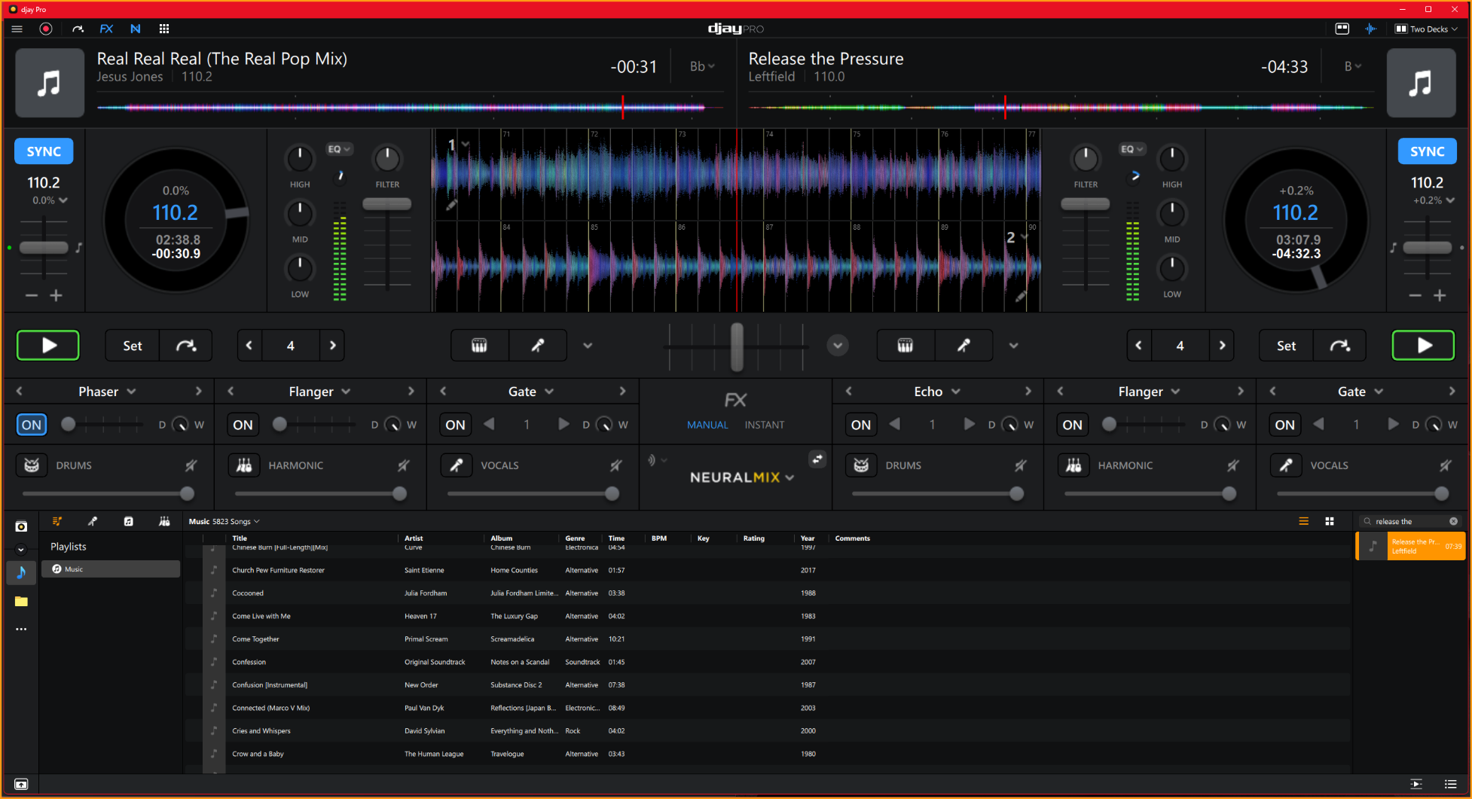Mute deck 1 DRUMS with the pin icon

pos(191,465)
